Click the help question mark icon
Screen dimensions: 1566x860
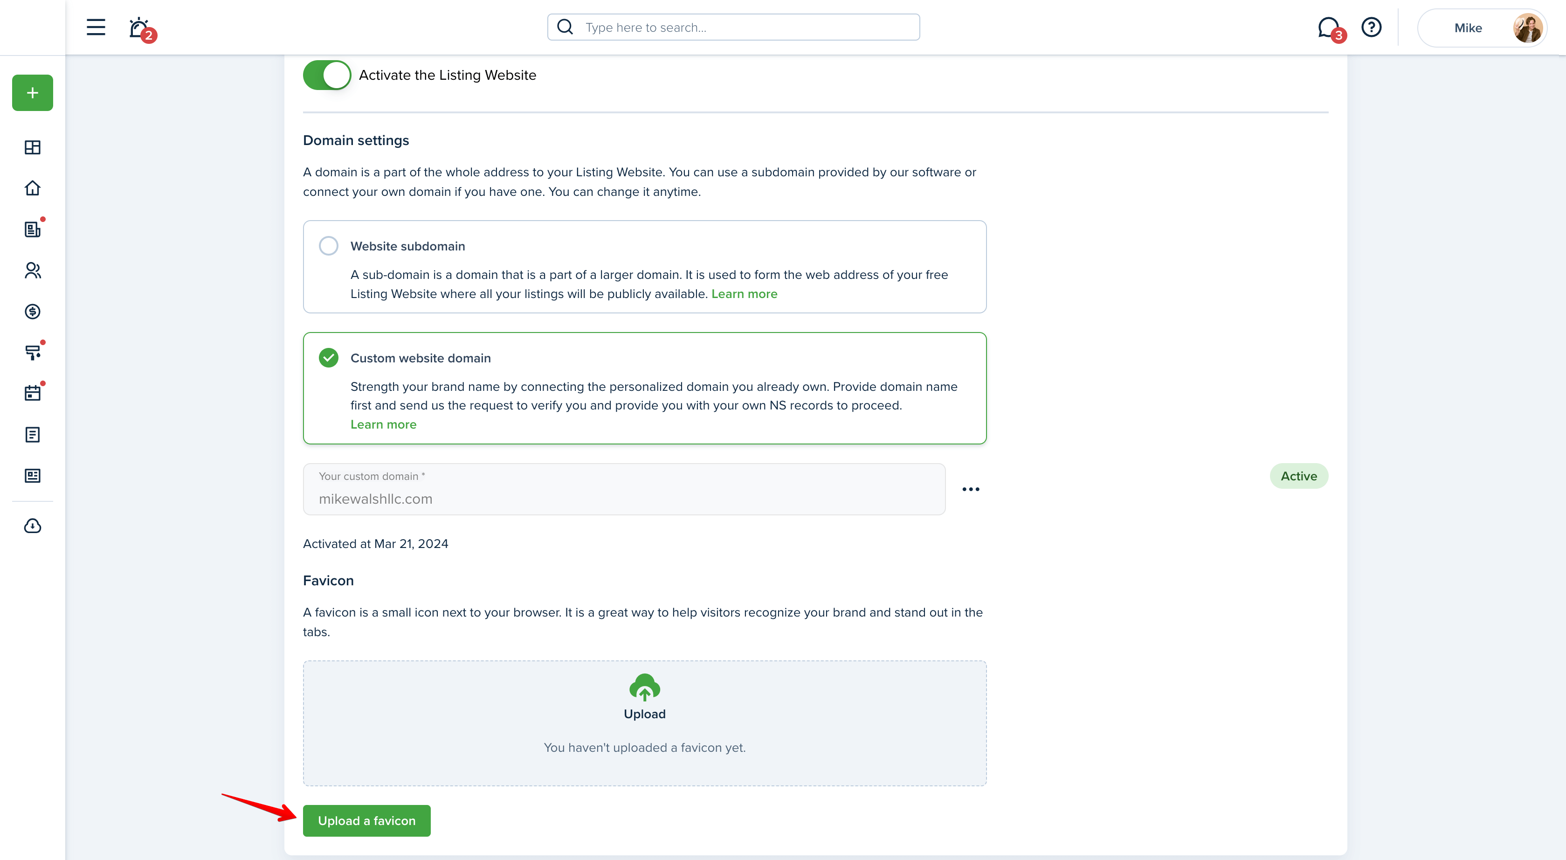(1372, 28)
